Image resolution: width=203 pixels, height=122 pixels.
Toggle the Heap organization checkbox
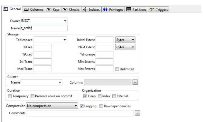click(x=85, y=96)
